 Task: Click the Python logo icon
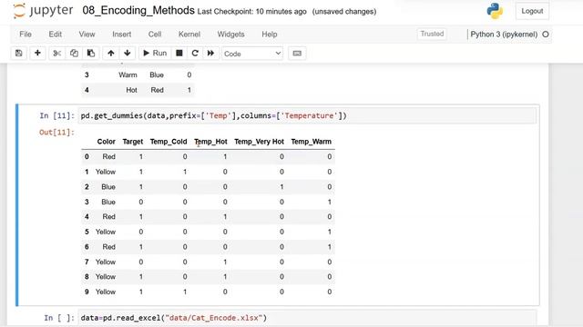point(495,11)
